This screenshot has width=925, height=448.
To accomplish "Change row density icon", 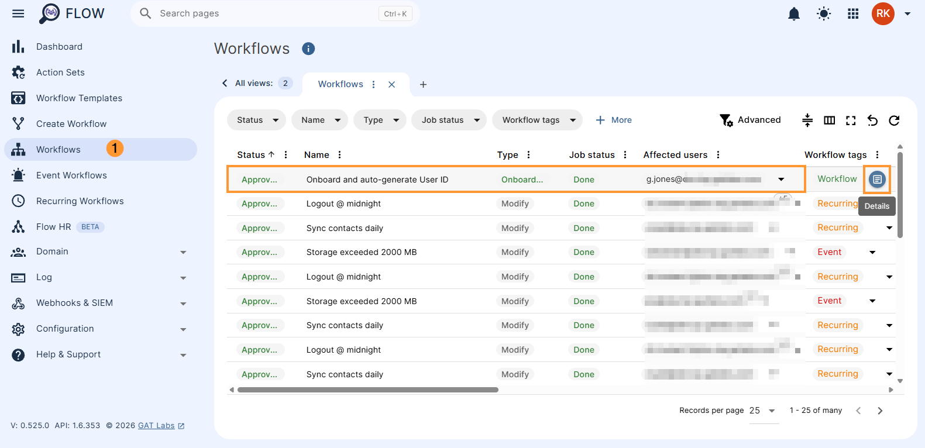I will pos(807,120).
